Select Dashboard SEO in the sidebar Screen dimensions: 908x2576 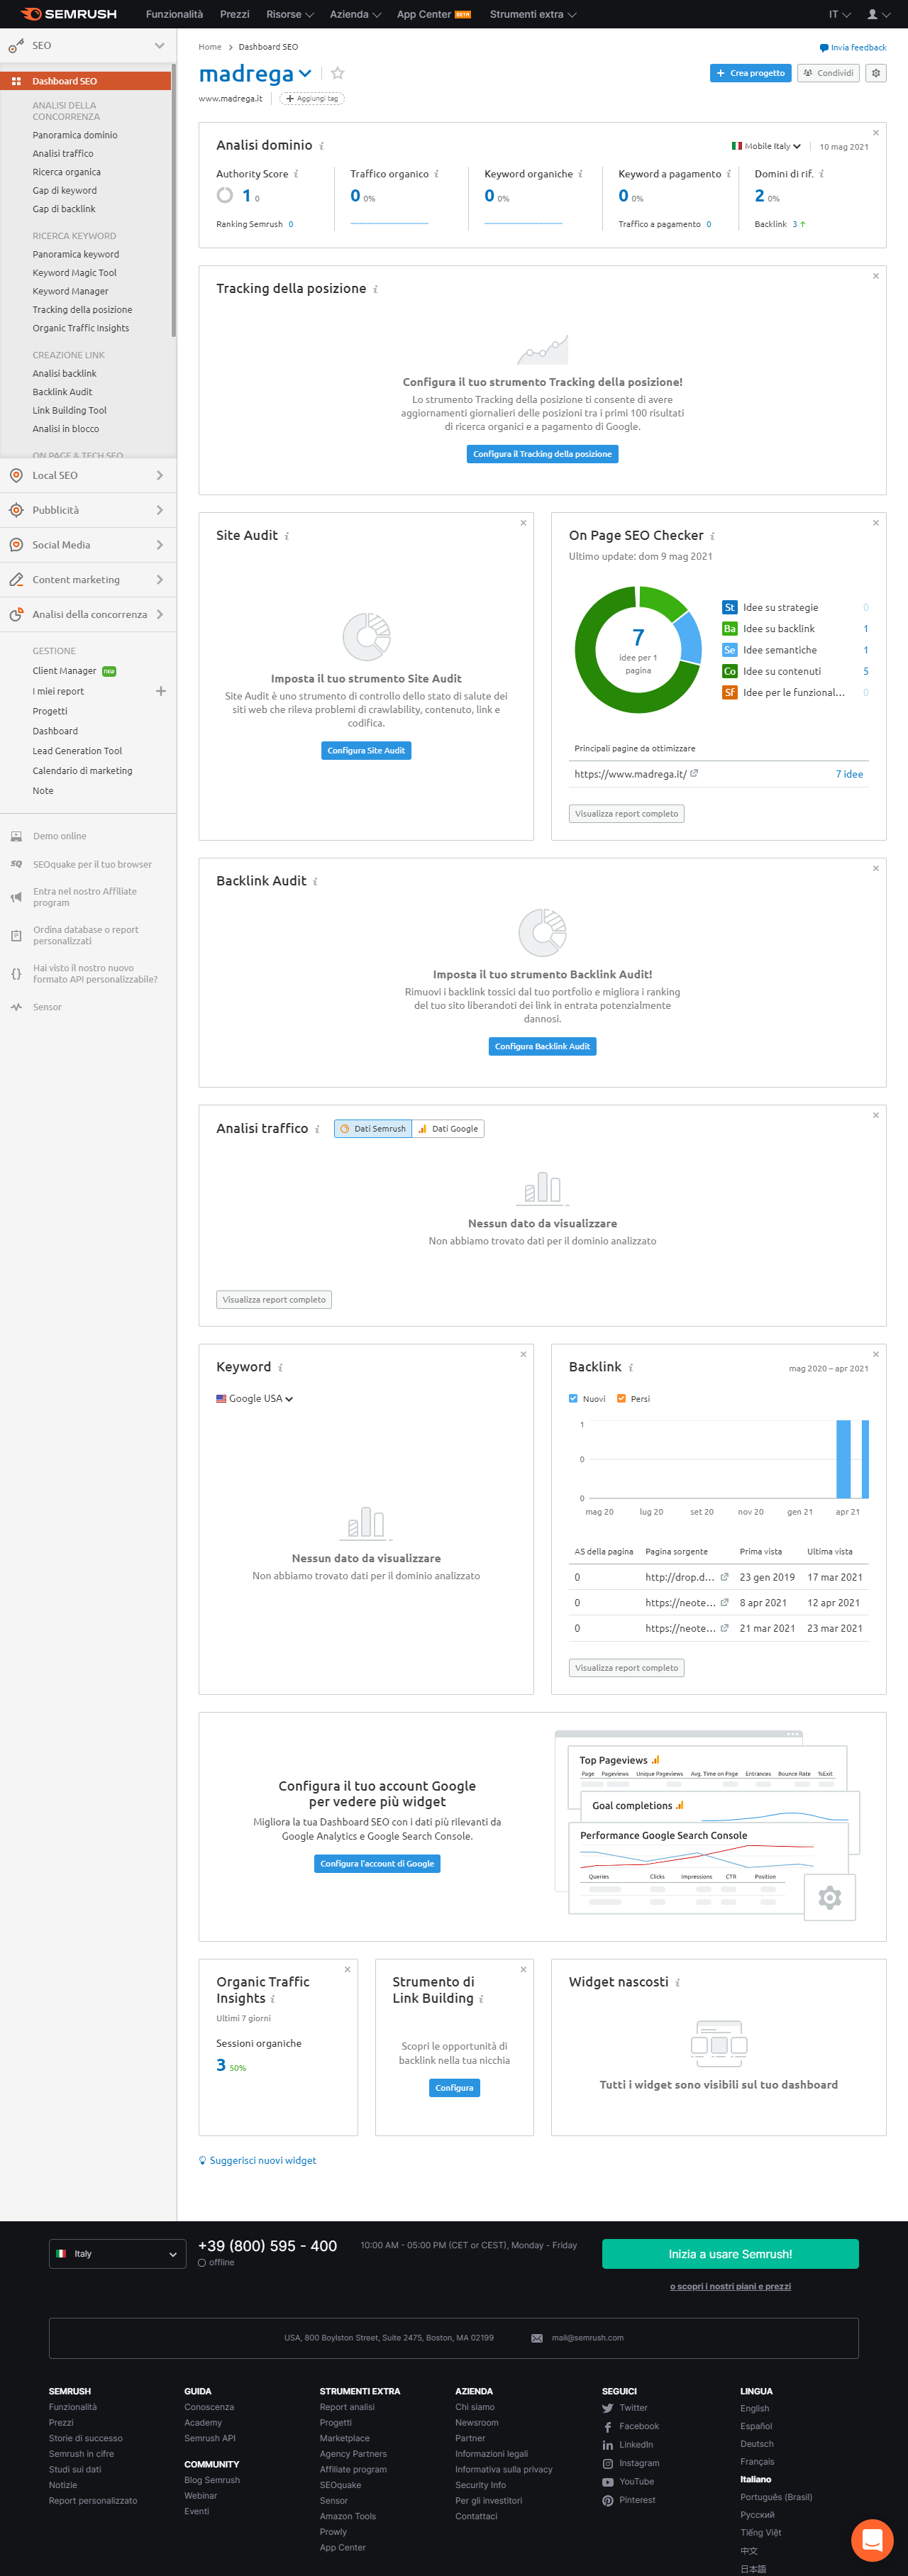(x=86, y=81)
